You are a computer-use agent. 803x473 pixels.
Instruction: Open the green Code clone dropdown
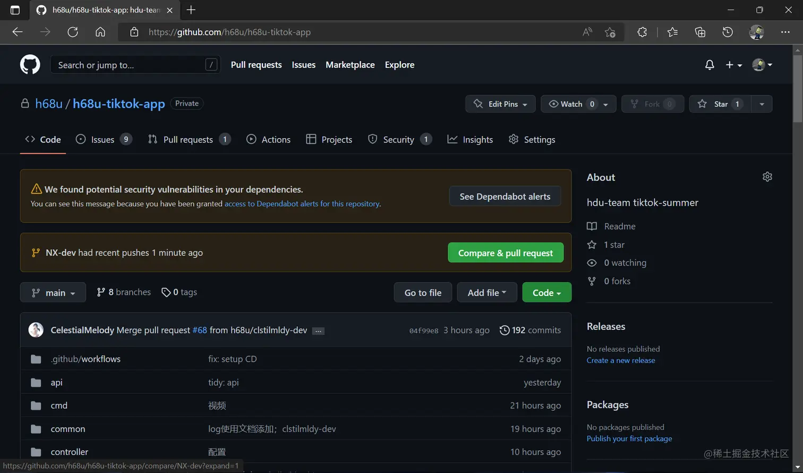pyautogui.click(x=547, y=292)
